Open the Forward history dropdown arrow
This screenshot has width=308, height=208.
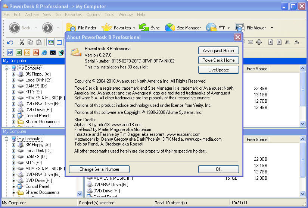click(58, 28)
